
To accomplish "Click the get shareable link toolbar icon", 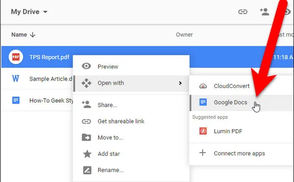I will (x=243, y=12).
